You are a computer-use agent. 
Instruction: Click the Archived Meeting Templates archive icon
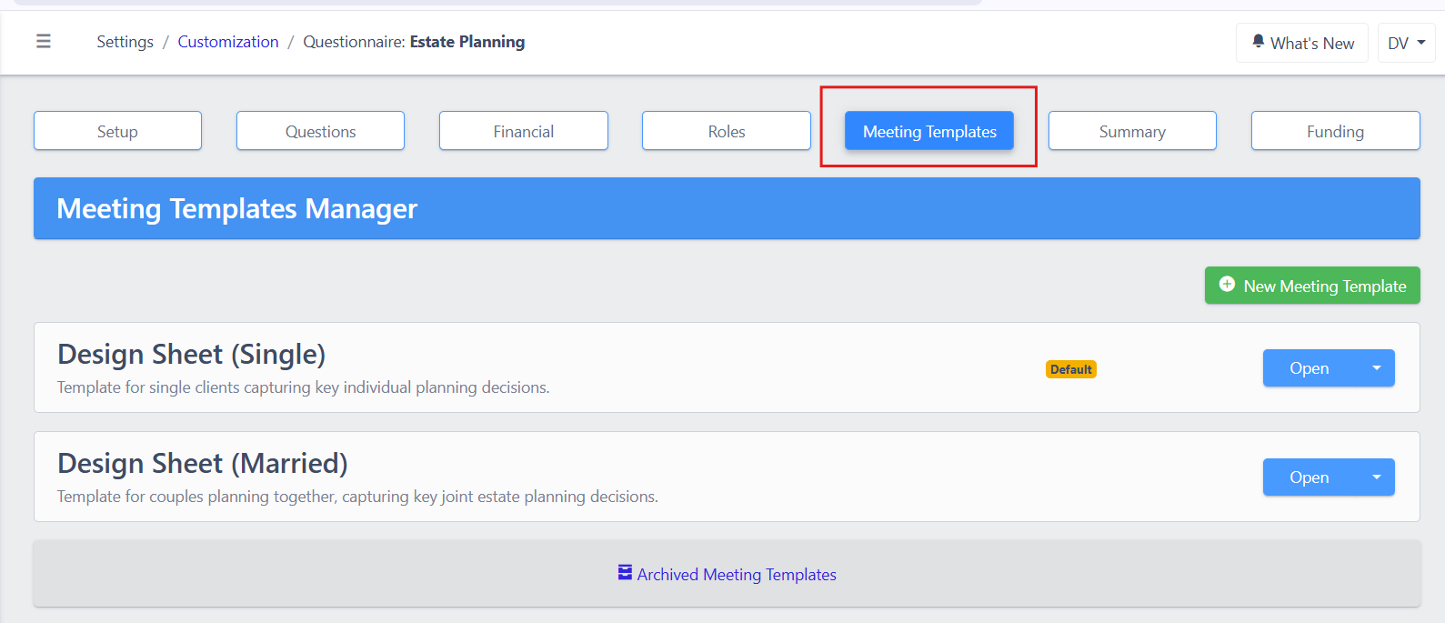tap(625, 573)
